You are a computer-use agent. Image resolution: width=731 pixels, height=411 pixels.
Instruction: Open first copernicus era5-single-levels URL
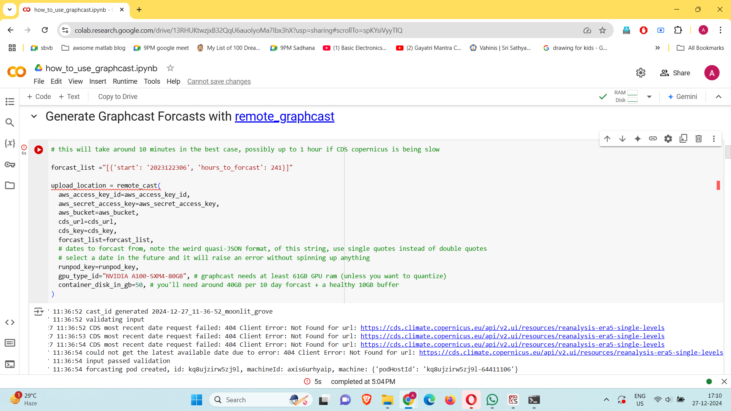[512, 328]
